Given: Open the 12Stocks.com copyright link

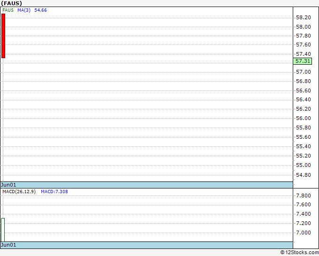Looking at the screenshot, I should (299, 252).
